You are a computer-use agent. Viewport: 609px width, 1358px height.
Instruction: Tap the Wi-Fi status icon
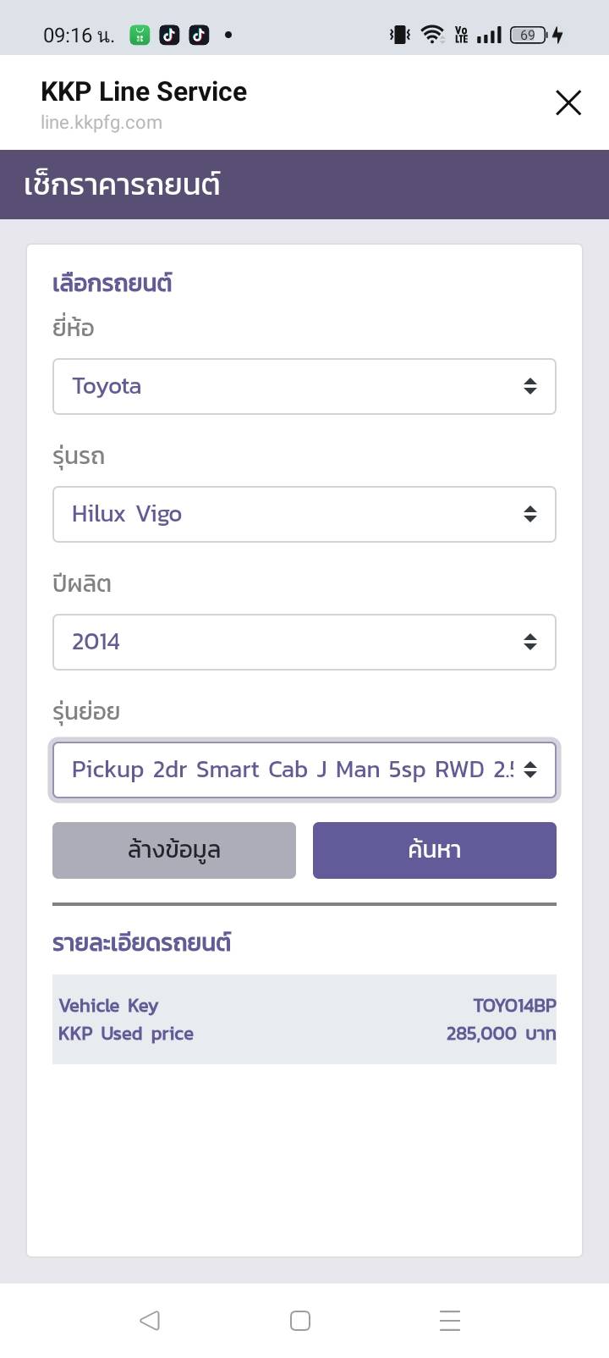(432, 35)
